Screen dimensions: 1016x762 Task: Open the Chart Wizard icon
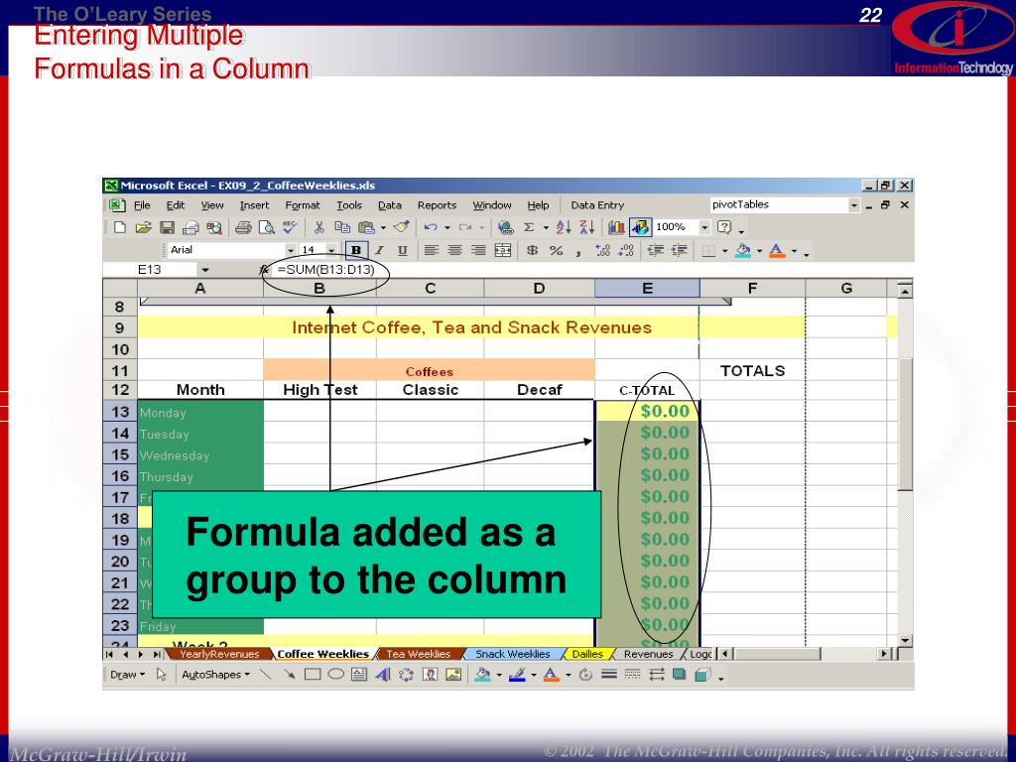pyautogui.click(x=616, y=227)
